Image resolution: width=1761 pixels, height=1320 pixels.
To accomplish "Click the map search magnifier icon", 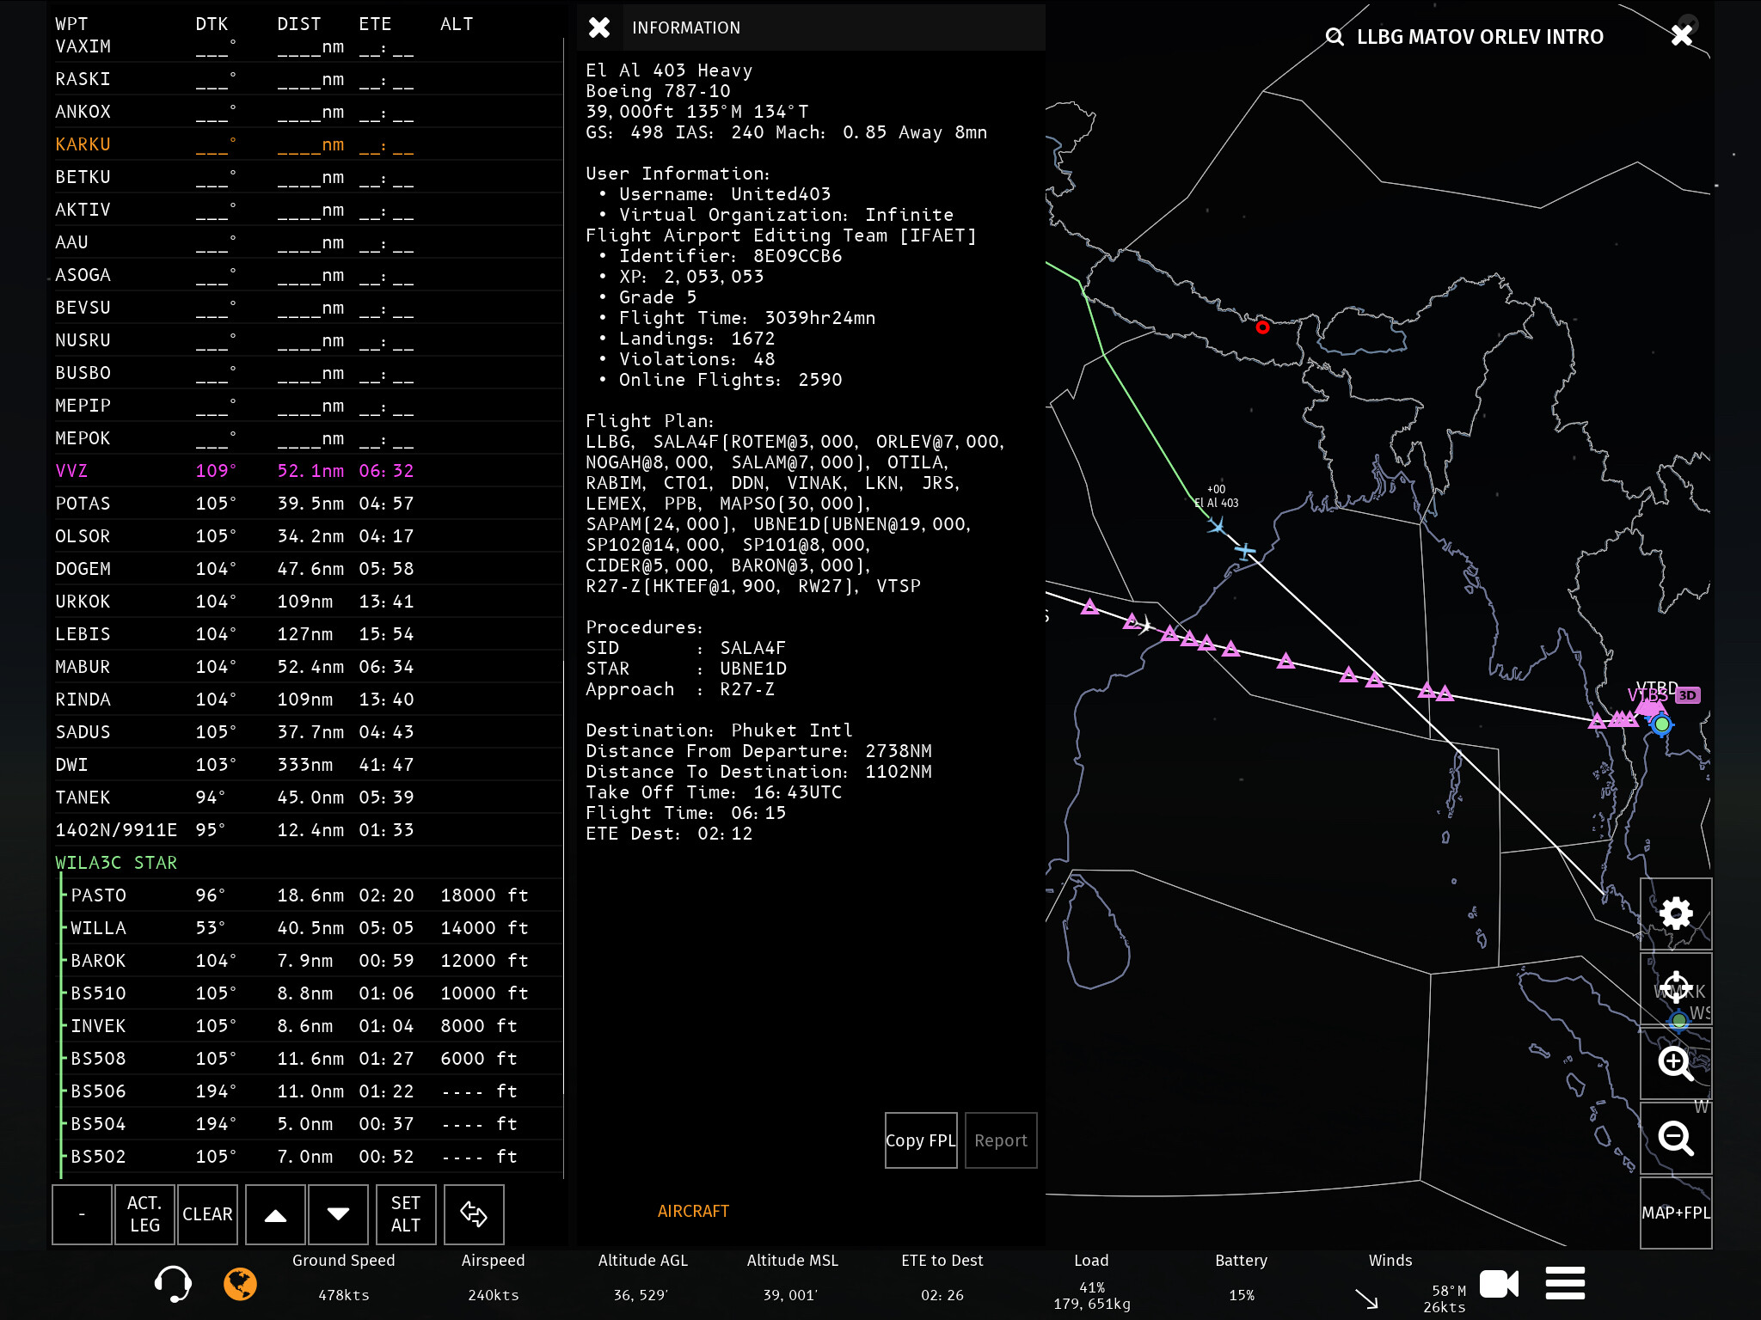I will (x=1334, y=37).
